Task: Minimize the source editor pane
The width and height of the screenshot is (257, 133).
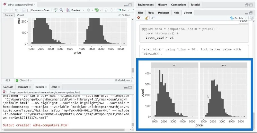Action: [126, 5]
